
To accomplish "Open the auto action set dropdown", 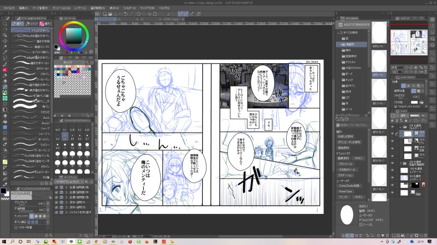I will click(x=69, y=182).
